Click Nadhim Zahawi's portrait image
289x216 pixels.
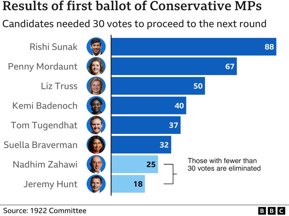[x=96, y=164]
